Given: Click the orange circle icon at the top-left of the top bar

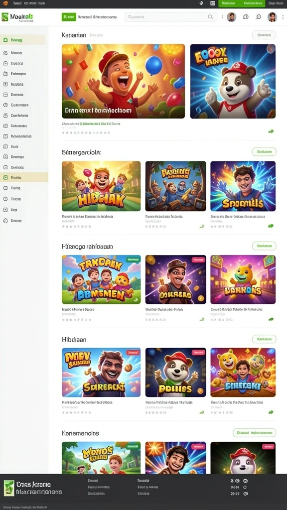Looking at the screenshot, I should click(x=5, y=3).
